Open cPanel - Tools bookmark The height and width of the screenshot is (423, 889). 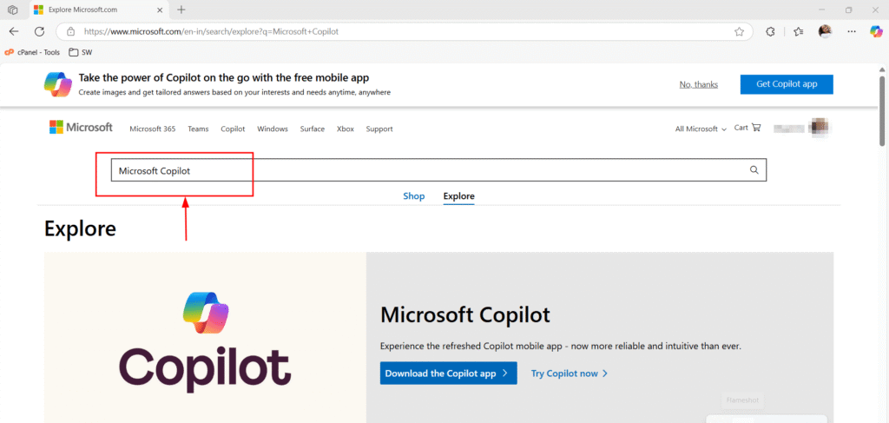tap(32, 52)
